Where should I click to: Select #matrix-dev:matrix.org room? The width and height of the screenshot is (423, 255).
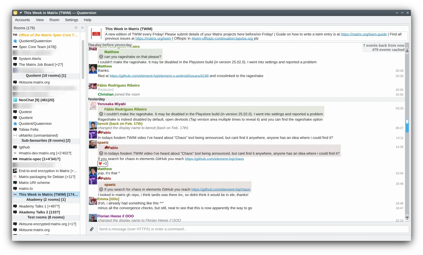click(46, 153)
